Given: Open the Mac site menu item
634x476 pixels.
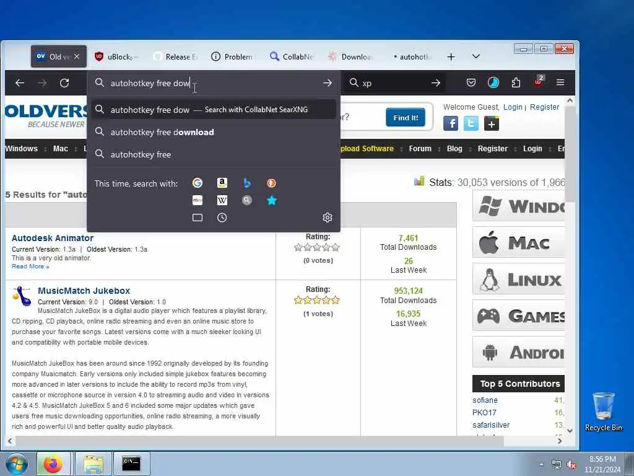Looking at the screenshot, I should [61, 149].
